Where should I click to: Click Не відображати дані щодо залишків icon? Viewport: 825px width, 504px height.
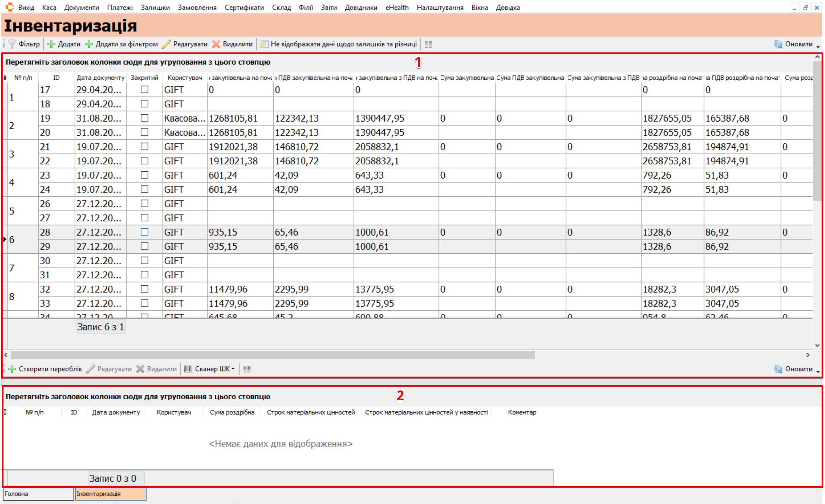click(264, 44)
